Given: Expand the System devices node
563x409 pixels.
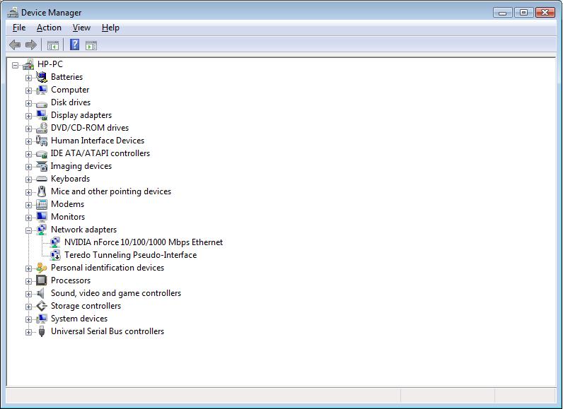Looking at the screenshot, I should pyautogui.click(x=29, y=319).
